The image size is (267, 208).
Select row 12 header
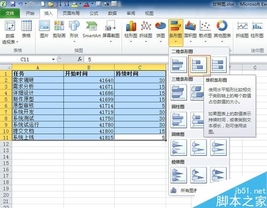coord(6,144)
